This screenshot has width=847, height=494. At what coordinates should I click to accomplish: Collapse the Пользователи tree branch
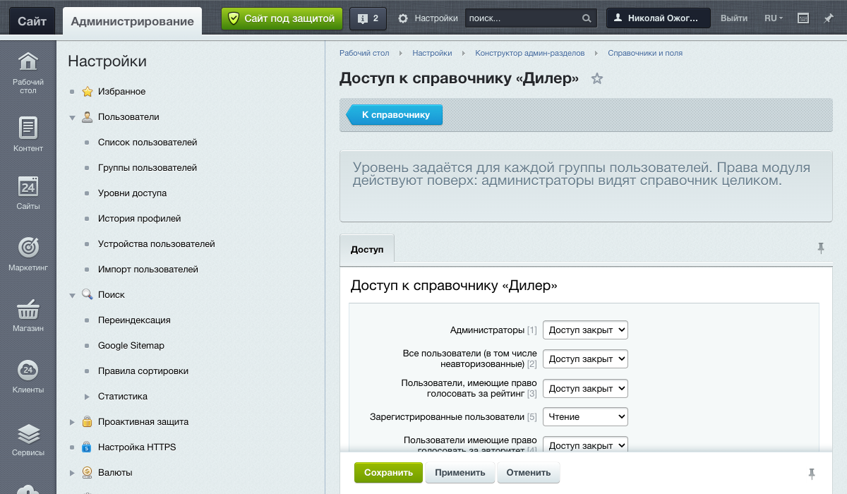[72, 117]
